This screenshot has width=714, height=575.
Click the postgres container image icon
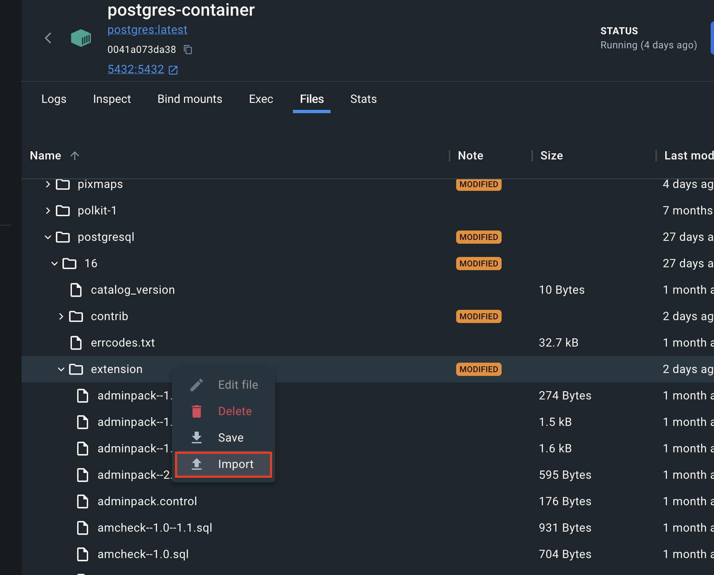[x=81, y=38]
